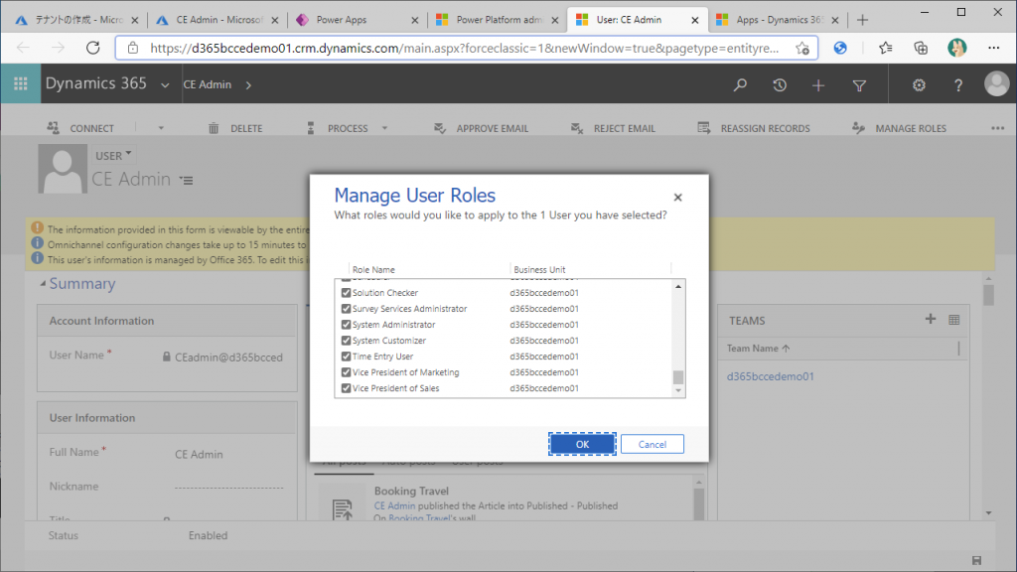Add this page to favorites star
The height and width of the screenshot is (572, 1017).
pos(802,48)
